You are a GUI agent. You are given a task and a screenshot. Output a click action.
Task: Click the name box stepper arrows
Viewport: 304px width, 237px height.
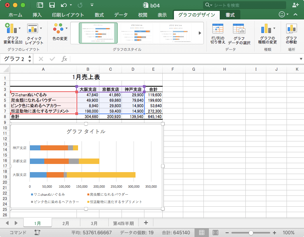[x=30, y=59]
